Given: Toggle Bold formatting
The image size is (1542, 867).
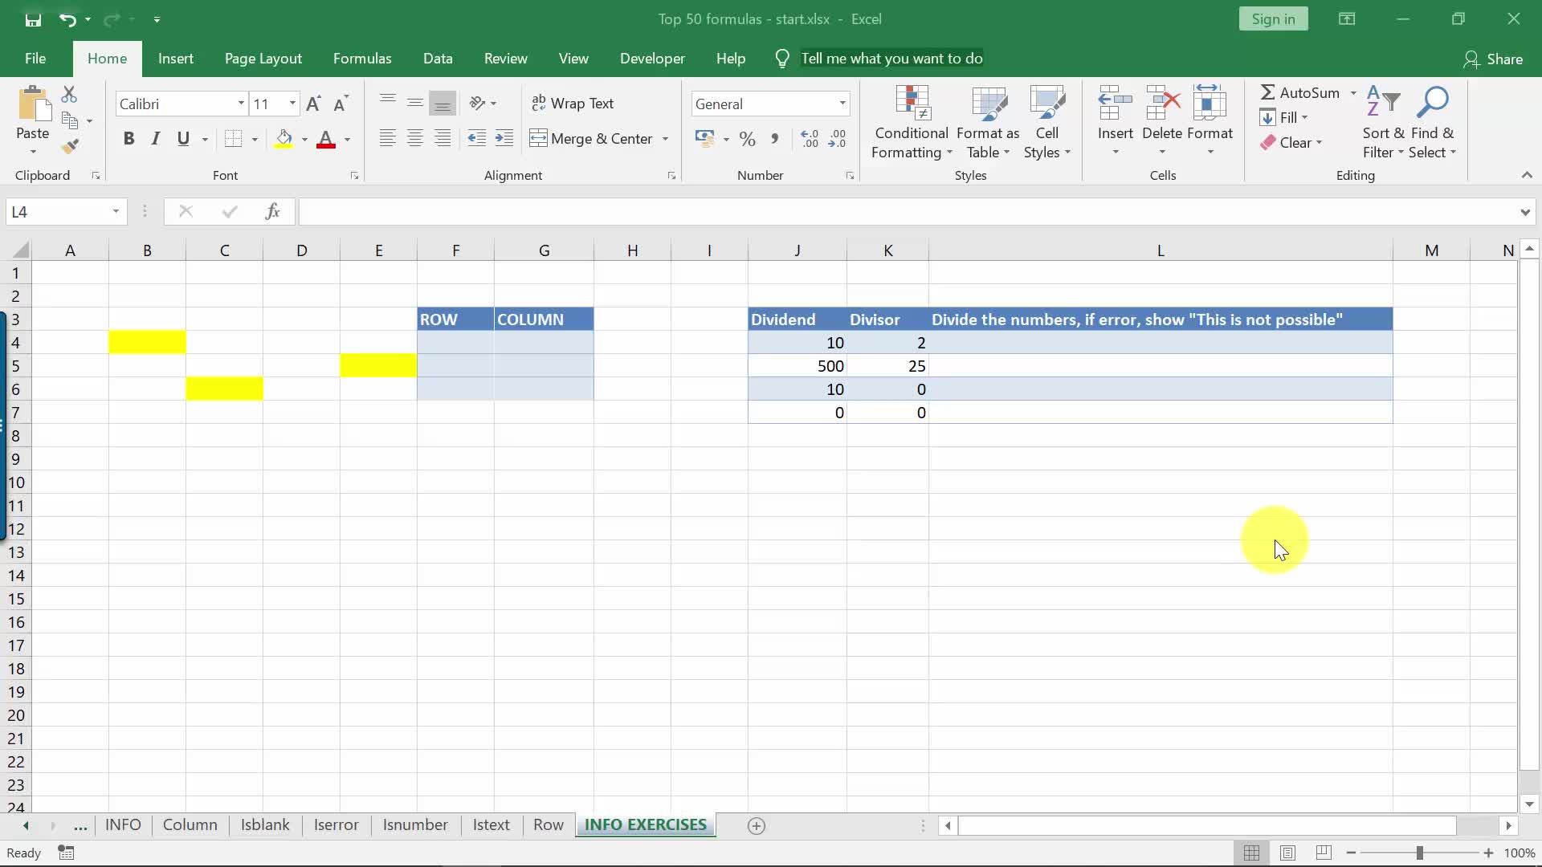Looking at the screenshot, I should point(128,139).
